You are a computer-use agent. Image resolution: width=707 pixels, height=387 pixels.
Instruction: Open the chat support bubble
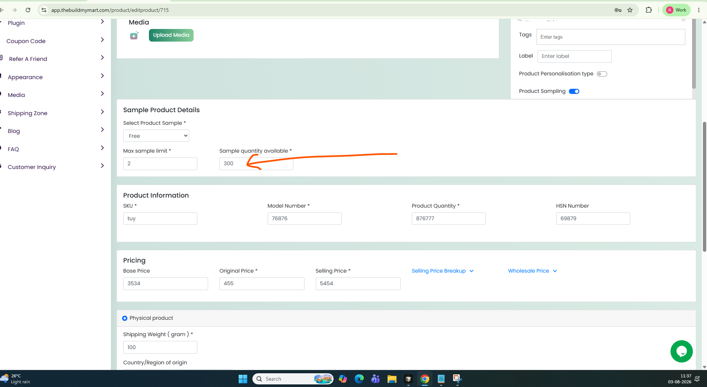point(681,351)
